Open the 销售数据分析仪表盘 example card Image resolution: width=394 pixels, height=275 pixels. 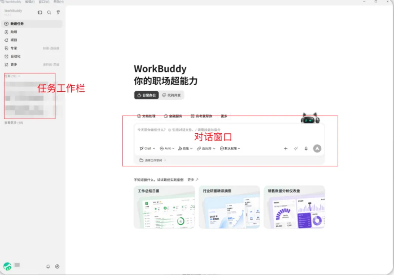coord(294,207)
